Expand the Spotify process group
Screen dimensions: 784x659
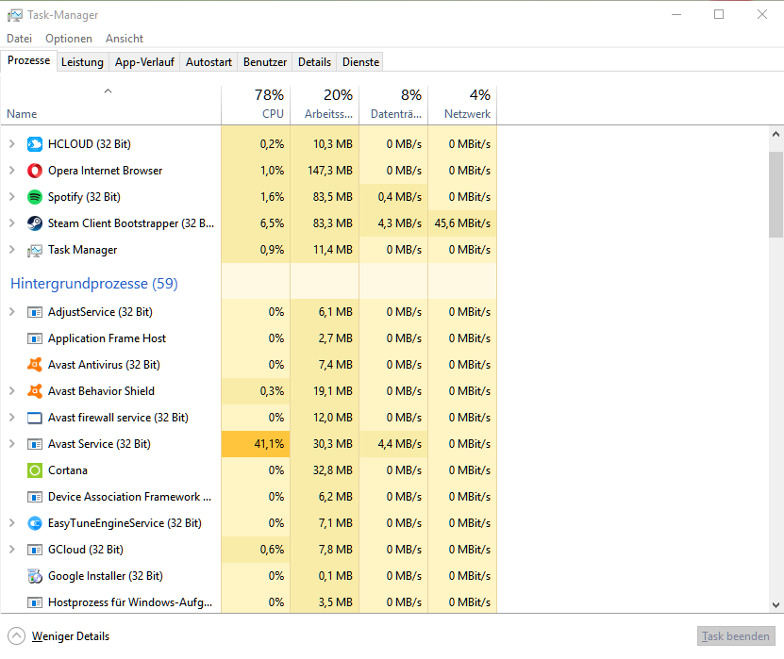[12, 197]
